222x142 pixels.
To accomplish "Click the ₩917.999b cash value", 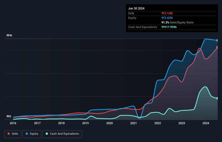I will pos(169,27).
